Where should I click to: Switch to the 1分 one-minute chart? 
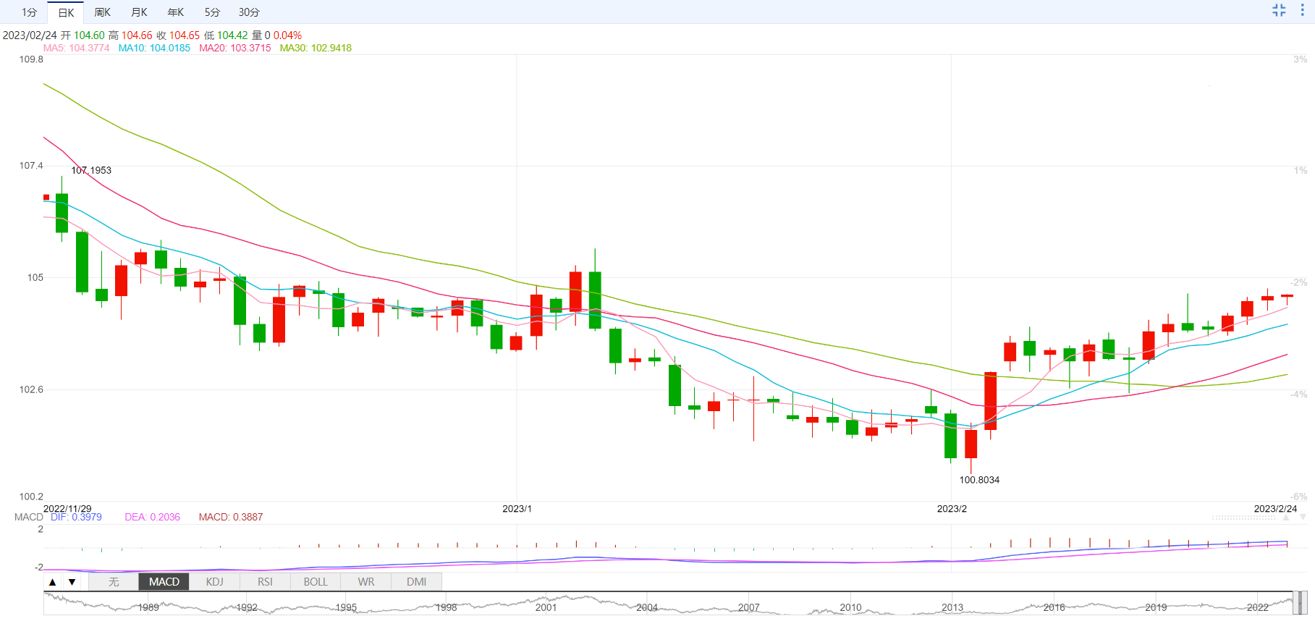(x=29, y=12)
